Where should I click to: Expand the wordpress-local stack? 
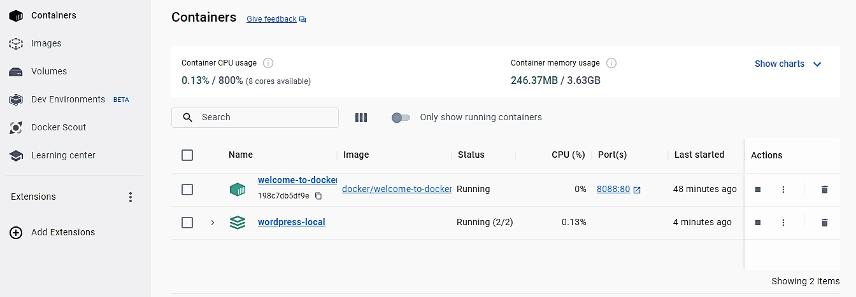pos(213,223)
